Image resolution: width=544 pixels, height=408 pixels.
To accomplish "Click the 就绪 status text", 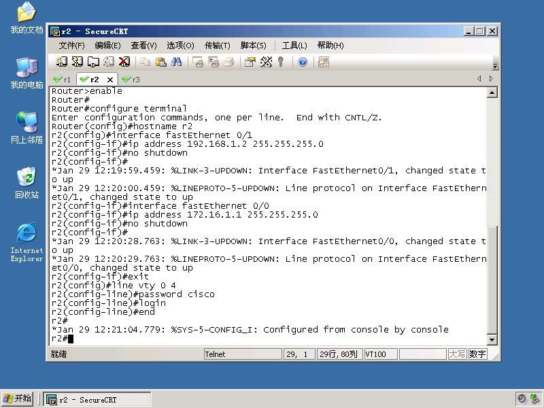I will coord(58,354).
